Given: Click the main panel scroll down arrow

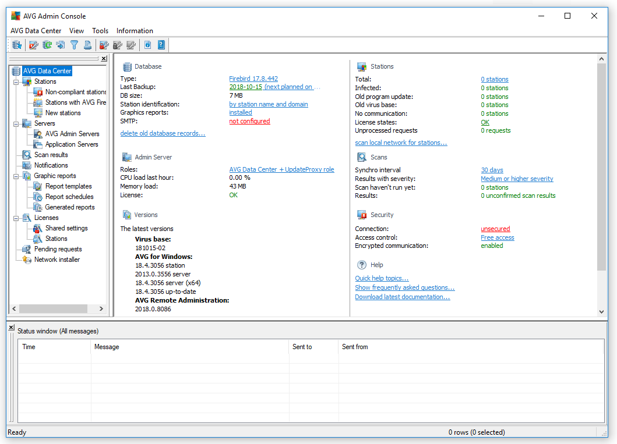Looking at the screenshot, I should pos(601,311).
